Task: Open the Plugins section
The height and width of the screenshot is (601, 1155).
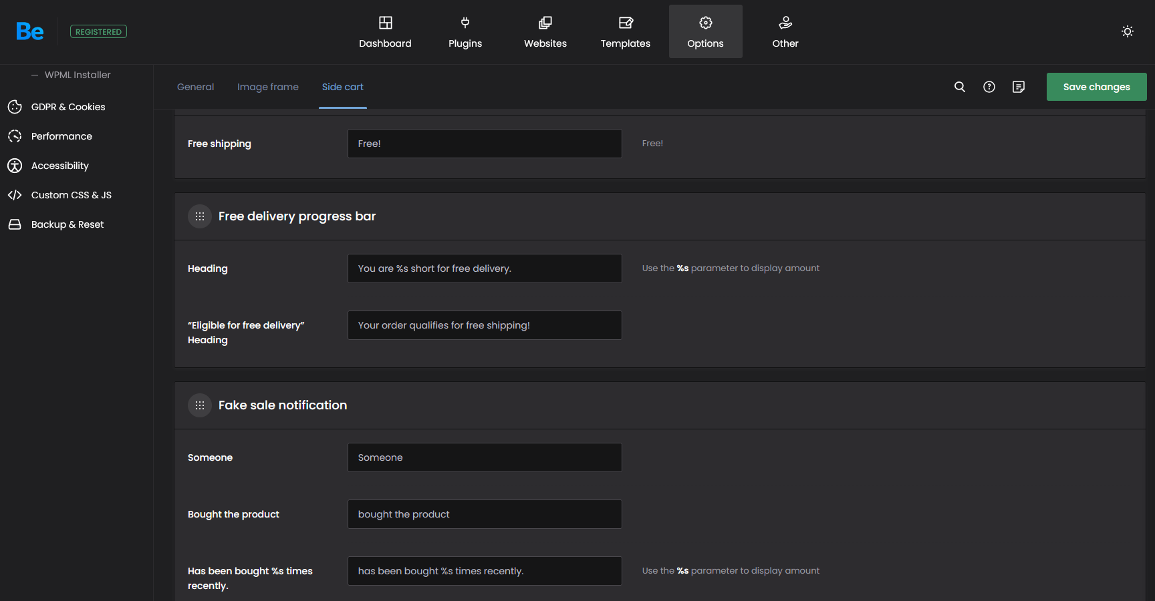Action: pyautogui.click(x=465, y=31)
